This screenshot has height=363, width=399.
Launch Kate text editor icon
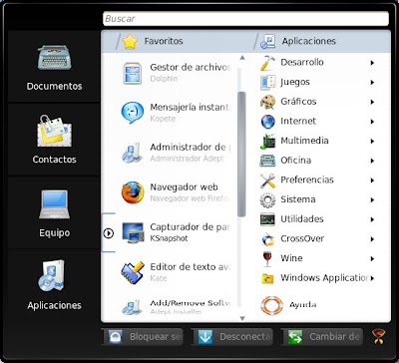133,272
